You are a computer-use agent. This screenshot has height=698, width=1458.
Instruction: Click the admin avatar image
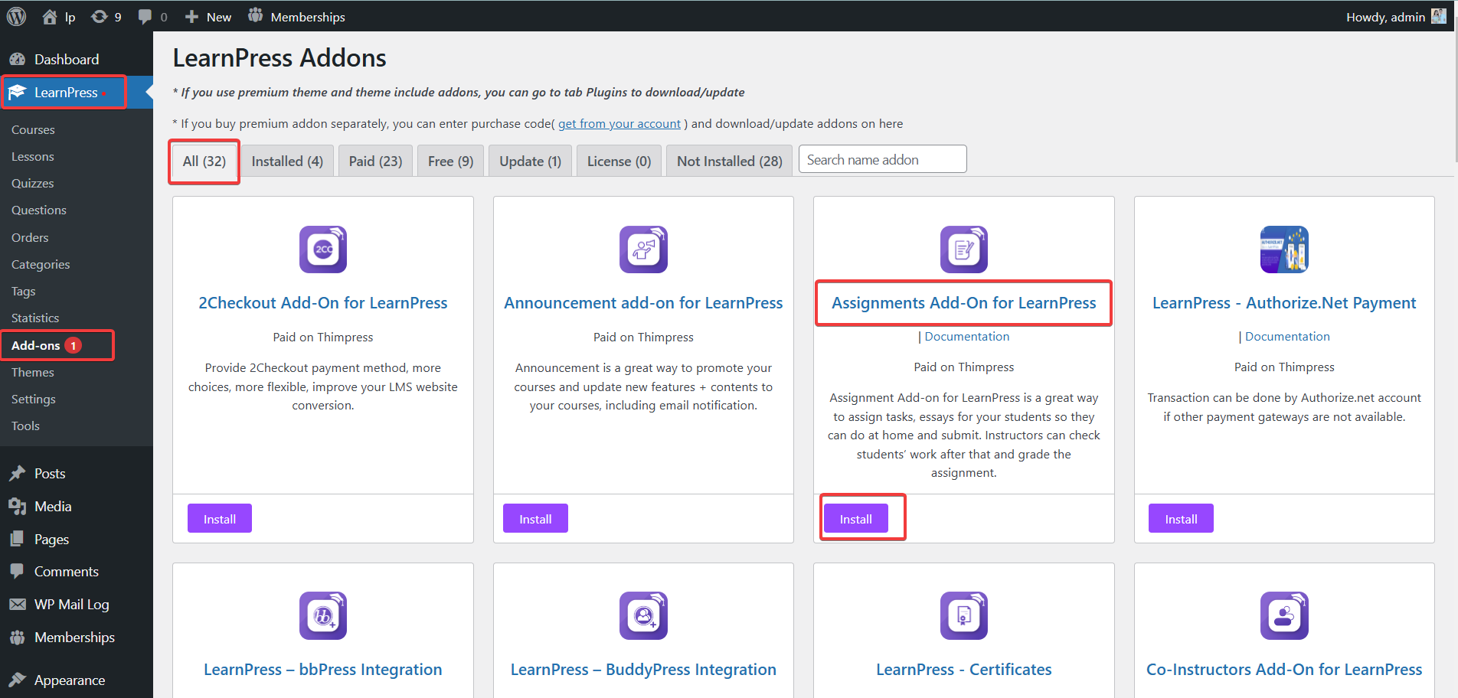(x=1438, y=16)
